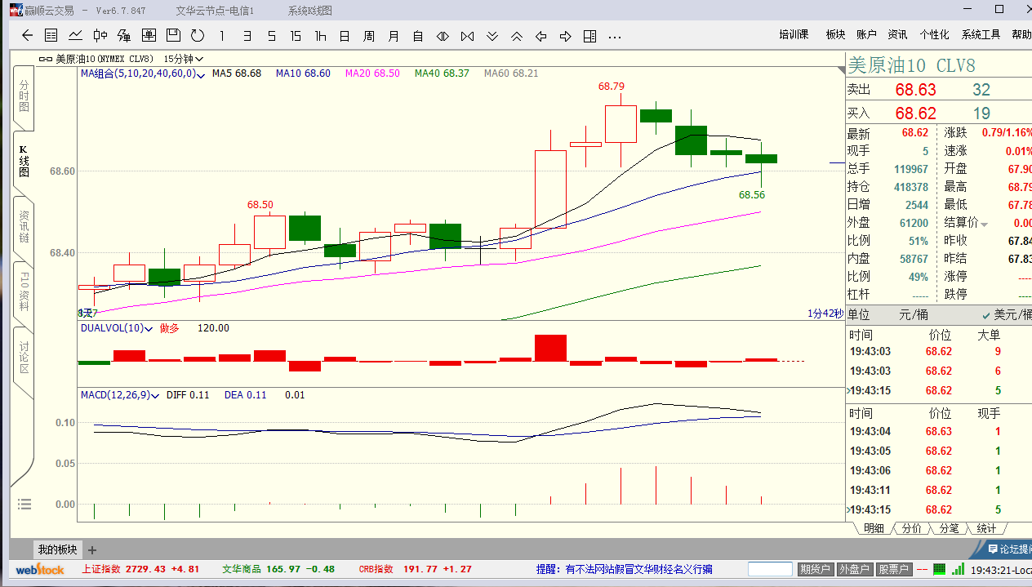The image size is (1032, 587).
Task: Click the 期货户 button
Action: 815,569
